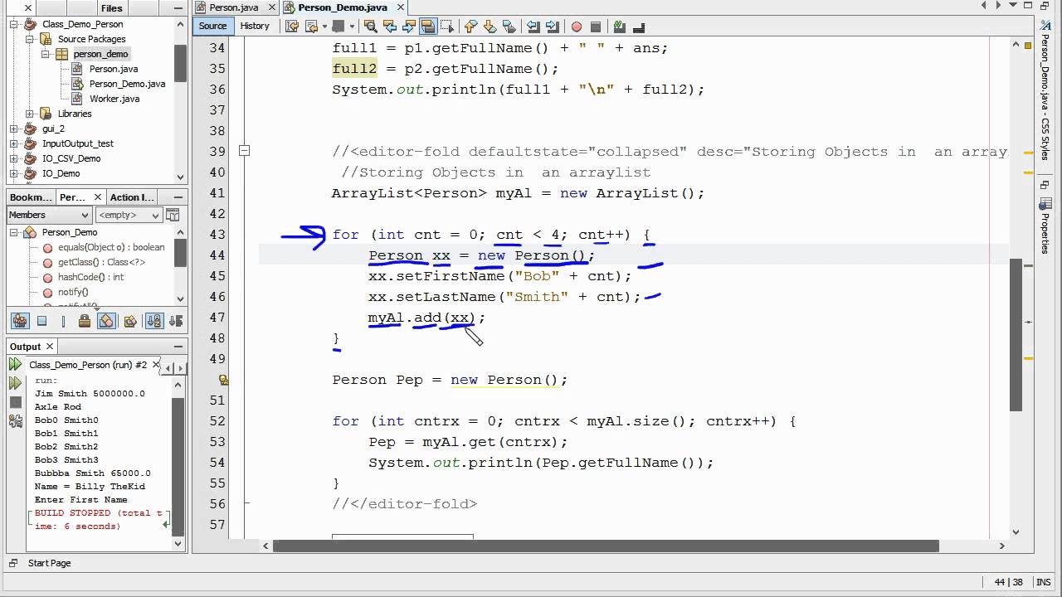This screenshot has width=1062, height=597.
Task: Click Previous Bookmark toolbar icon
Action: (x=470, y=26)
